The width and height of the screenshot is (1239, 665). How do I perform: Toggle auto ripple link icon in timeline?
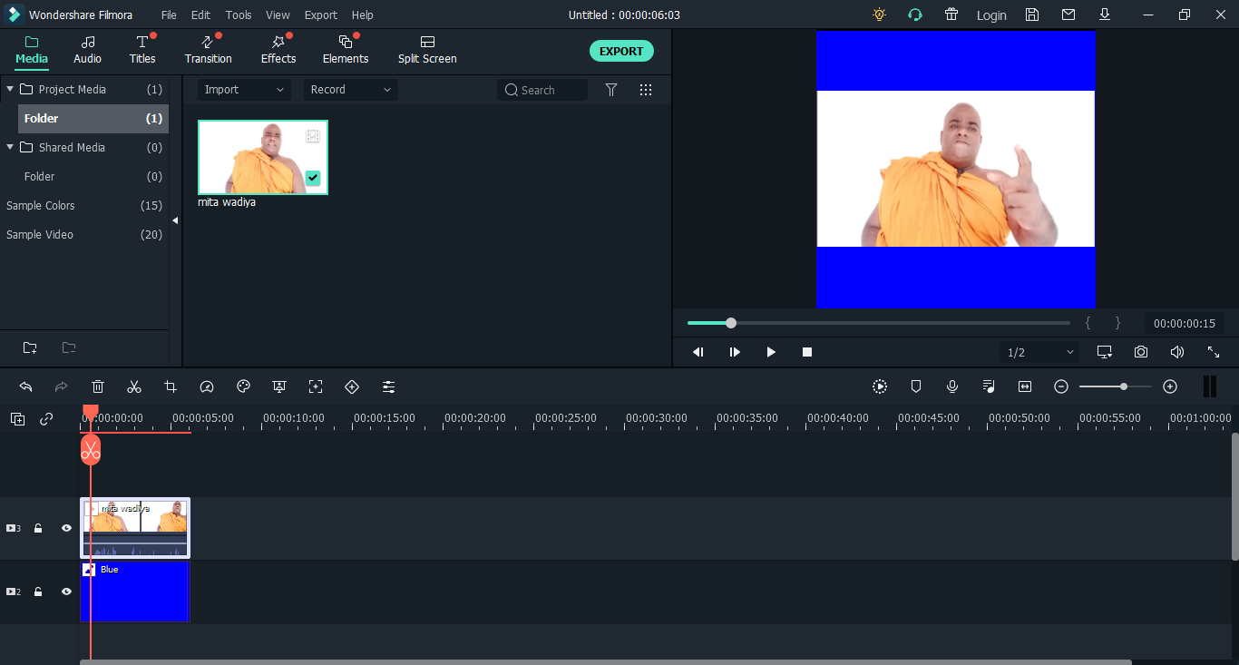(x=46, y=418)
